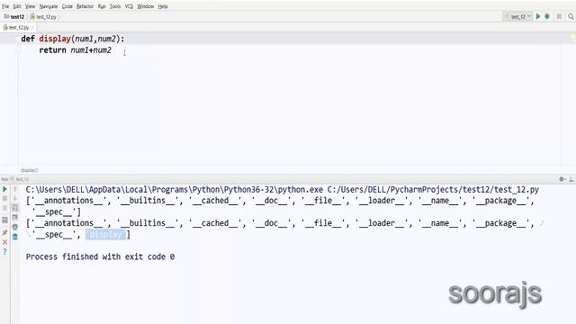
Task: Open the Navigate menu
Action: pyautogui.click(x=49, y=6)
